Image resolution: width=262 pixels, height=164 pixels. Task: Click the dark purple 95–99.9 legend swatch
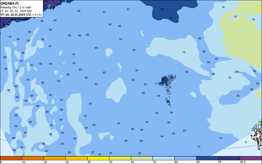(x=229, y=158)
